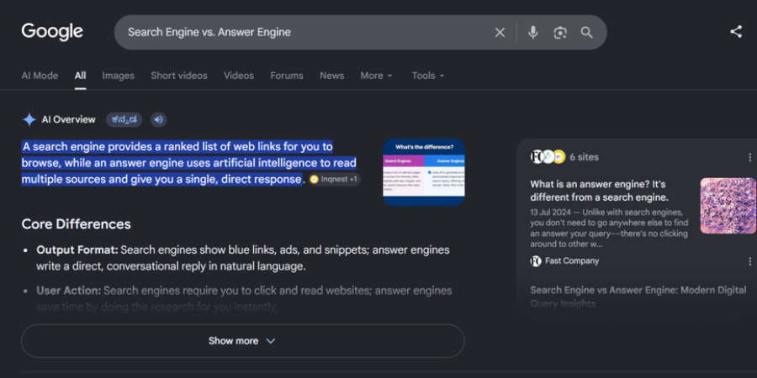Click the highlighted AI Overview summary paragraph
The width and height of the screenshot is (757, 378).
(188, 163)
